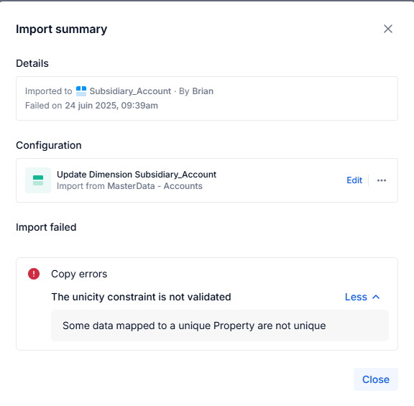The height and width of the screenshot is (406, 414).
Task: Click the non-unique Property data error box
Action: [x=220, y=326]
